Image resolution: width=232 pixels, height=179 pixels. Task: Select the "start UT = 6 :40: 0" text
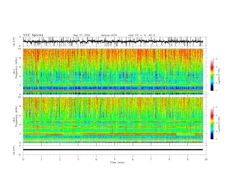(x=141, y=35)
